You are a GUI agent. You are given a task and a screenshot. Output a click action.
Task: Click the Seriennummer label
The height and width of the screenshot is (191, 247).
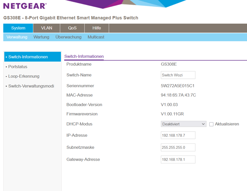[80, 86]
